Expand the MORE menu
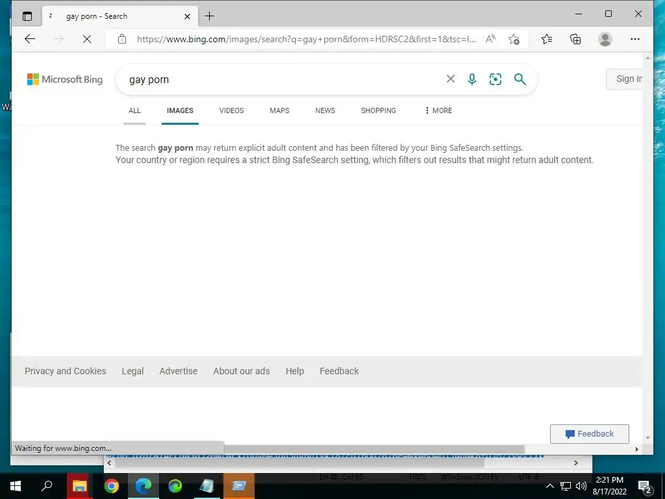This screenshot has width=665, height=499. [438, 110]
